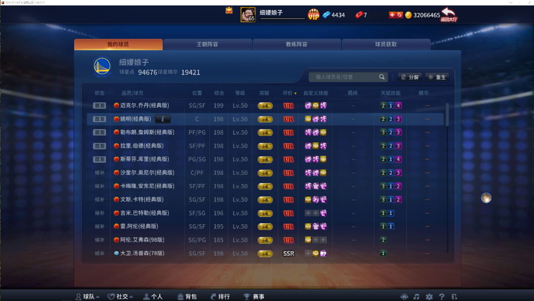Click the music note icon
This screenshot has height=301, width=534.
click(416, 297)
